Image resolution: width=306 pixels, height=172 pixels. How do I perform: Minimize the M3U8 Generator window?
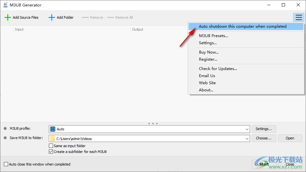(x=269, y=5)
